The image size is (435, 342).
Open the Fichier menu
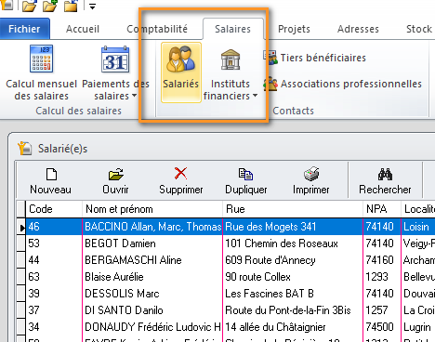(24, 29)
